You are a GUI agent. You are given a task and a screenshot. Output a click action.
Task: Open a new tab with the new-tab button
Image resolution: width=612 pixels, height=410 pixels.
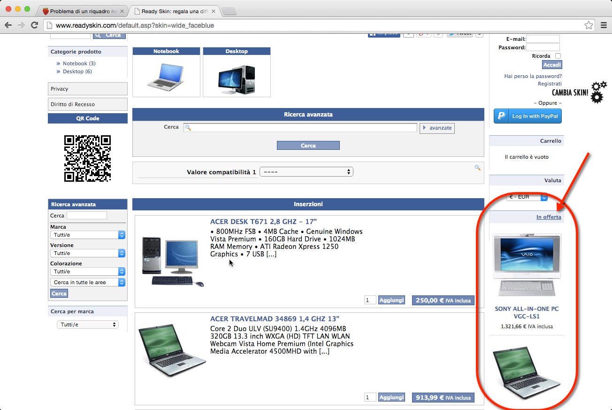point(229,11)
